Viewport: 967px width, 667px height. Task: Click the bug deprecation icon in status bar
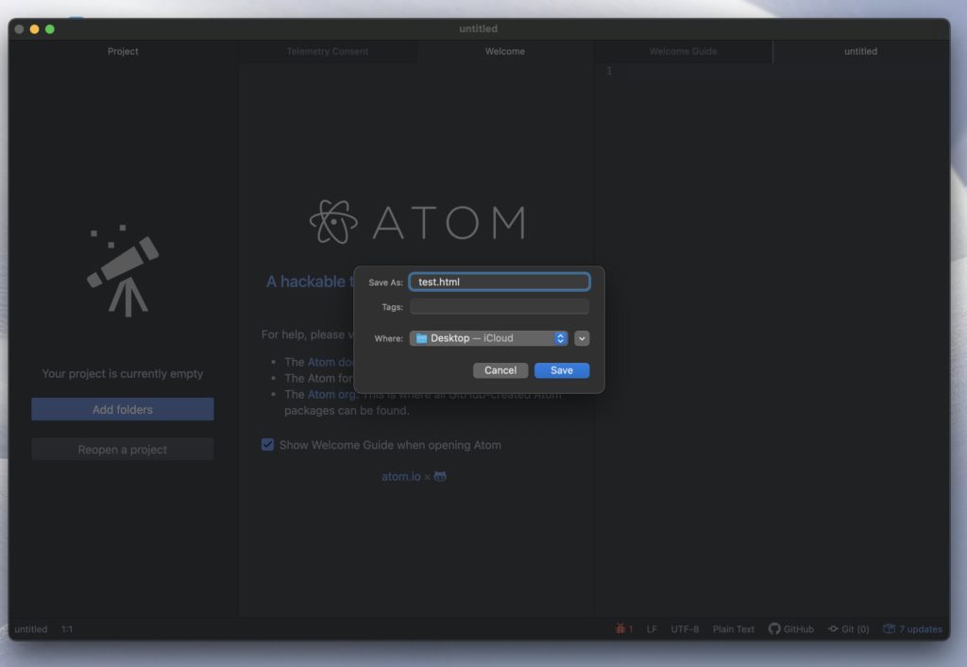(x=620, y=629)
